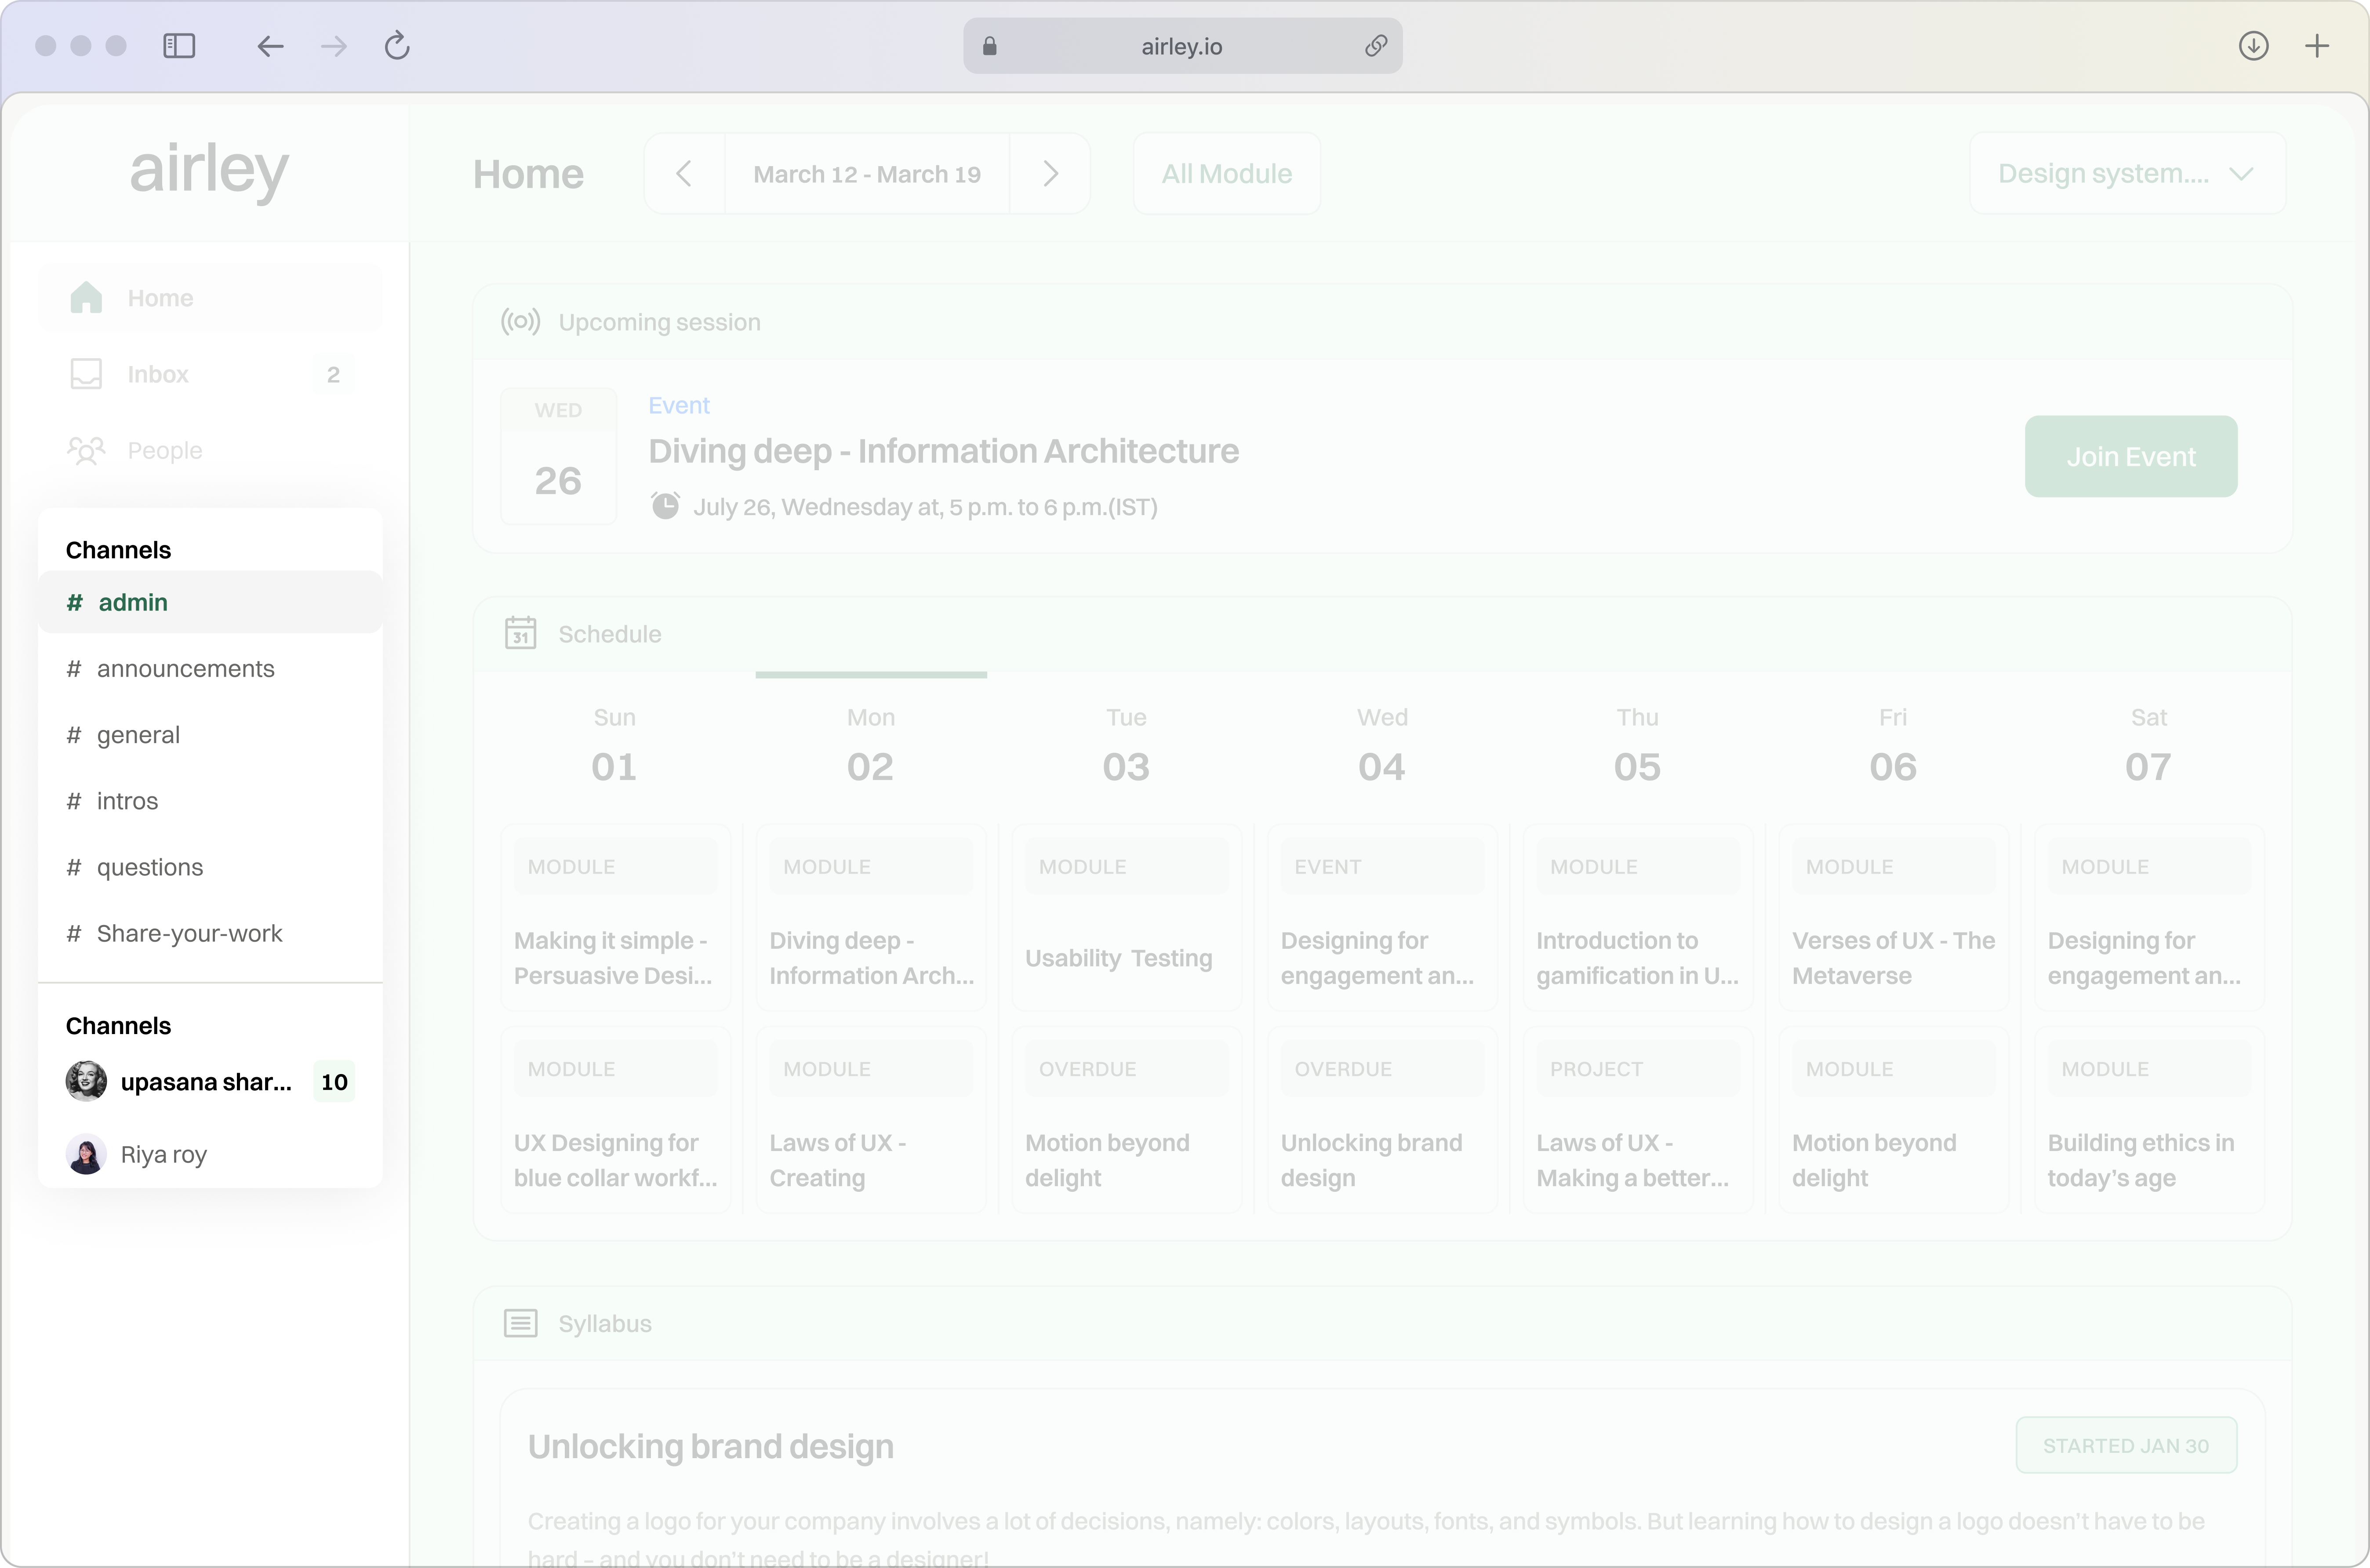Open UX Designing for blue collar workforce card
Screen dimensions: 2370x1568
pyautogui.click(x=615, y=1120)
